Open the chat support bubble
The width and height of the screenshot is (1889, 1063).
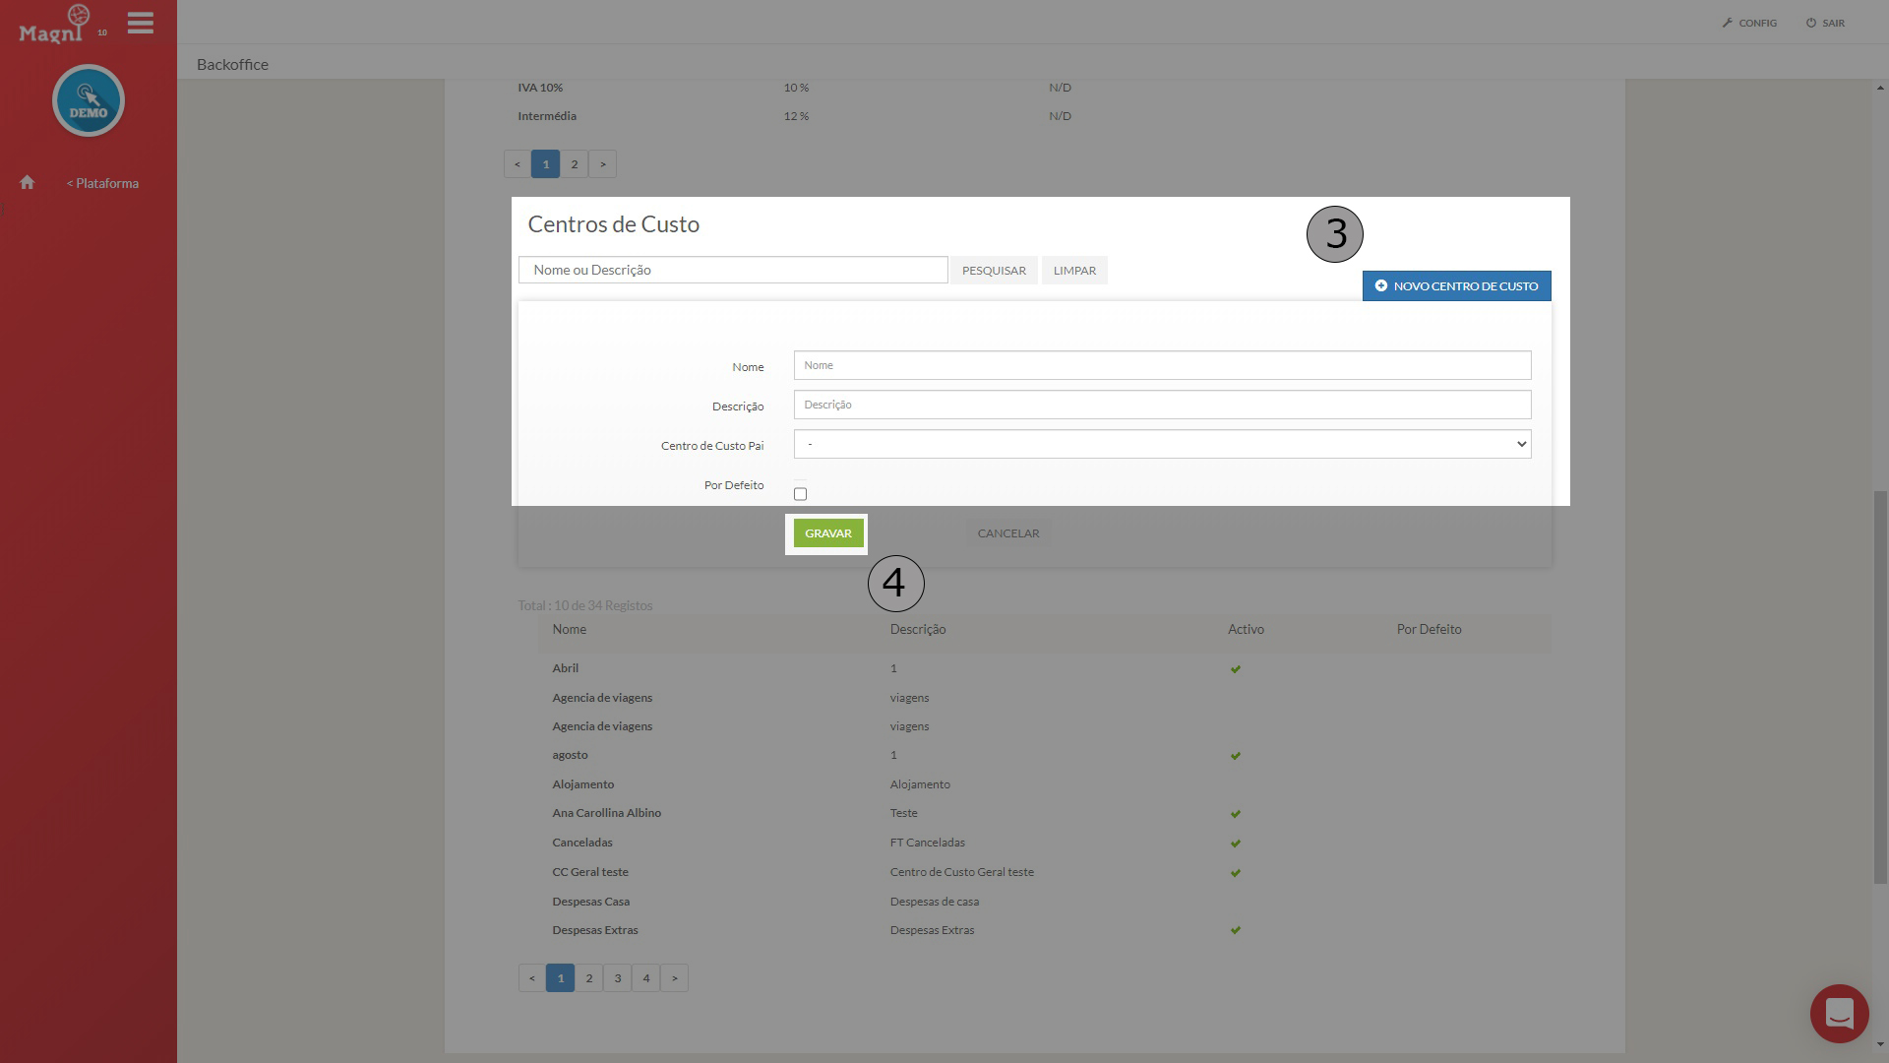click(x=1839, y=1013)
